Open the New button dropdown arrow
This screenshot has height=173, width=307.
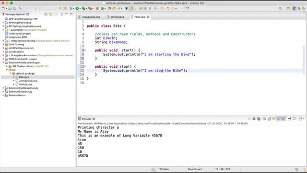[x=6, y=9]
